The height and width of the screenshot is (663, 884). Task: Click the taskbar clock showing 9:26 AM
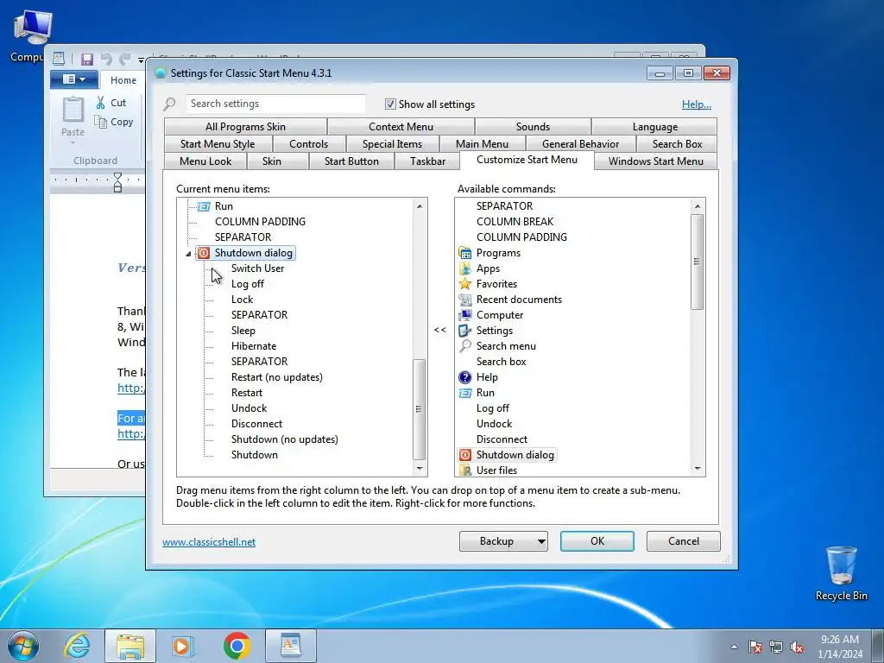[840, 647]
